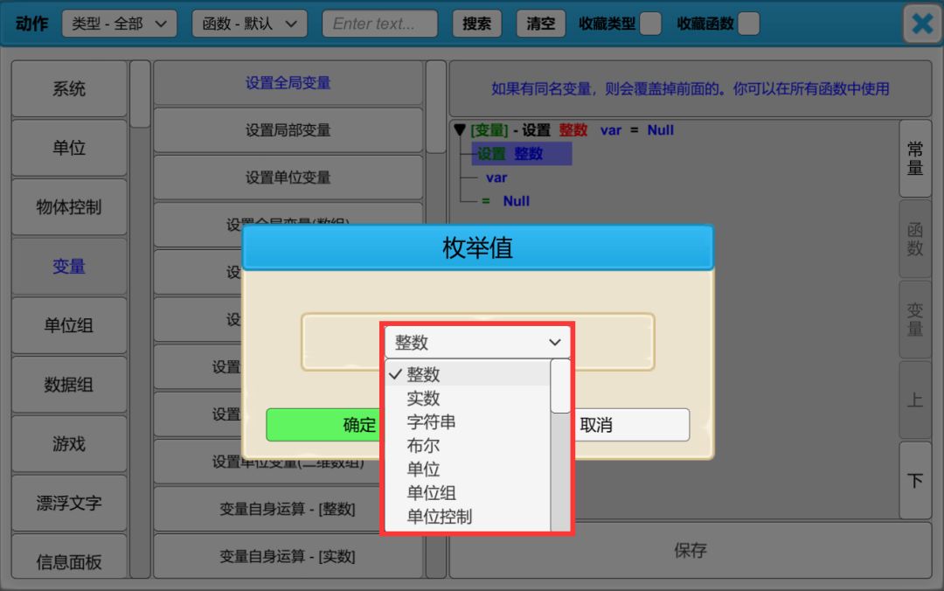944x591 pixels.
Task: Close the action editor with X icon
Action: pyautogui.click(x=922, y=24)
